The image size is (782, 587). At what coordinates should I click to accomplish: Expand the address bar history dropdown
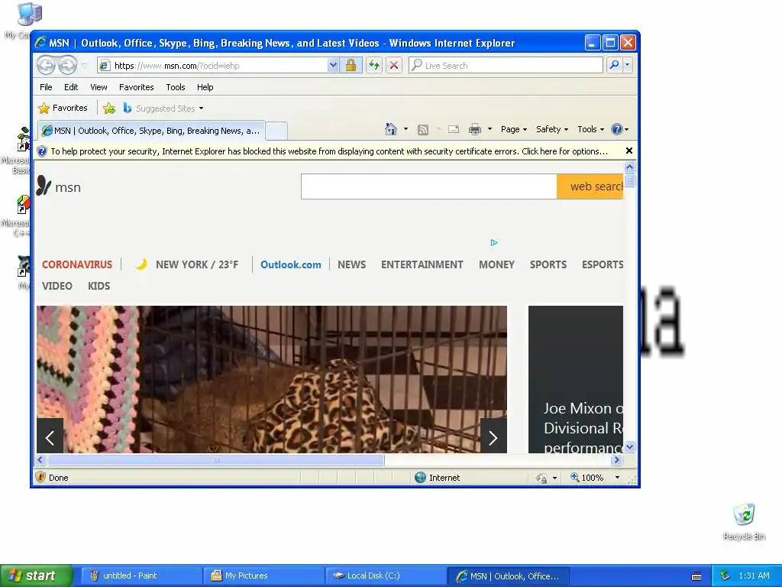333,66
